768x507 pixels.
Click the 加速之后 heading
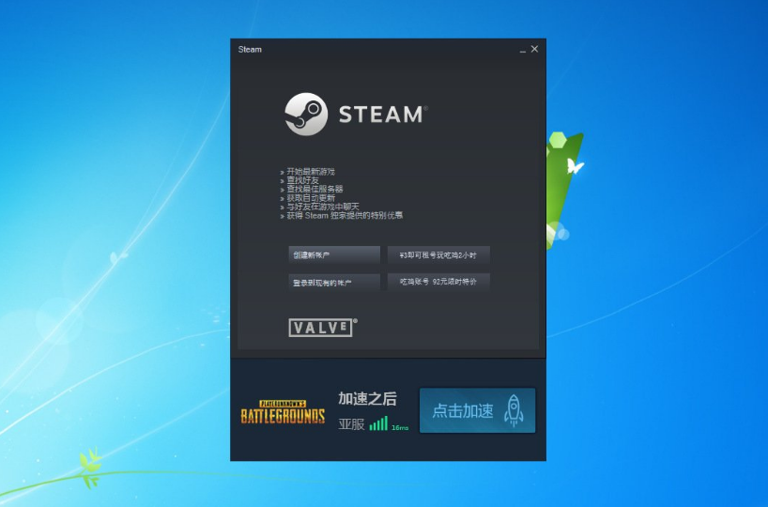click(367, 399)
